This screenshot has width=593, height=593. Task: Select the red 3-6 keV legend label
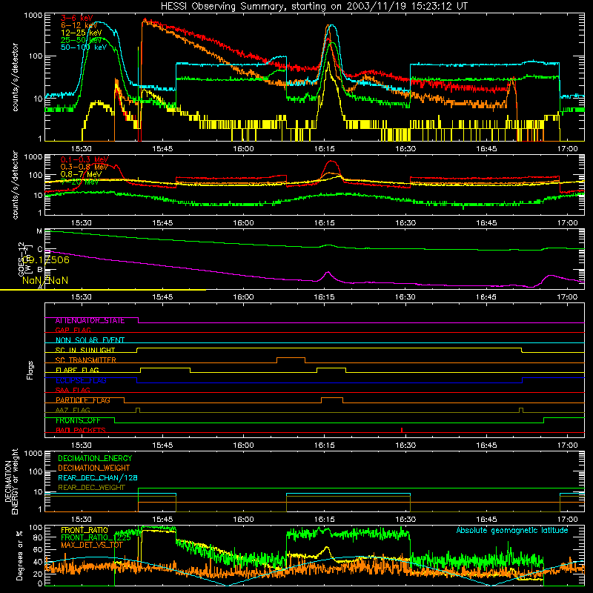click(x=76, y=18)
